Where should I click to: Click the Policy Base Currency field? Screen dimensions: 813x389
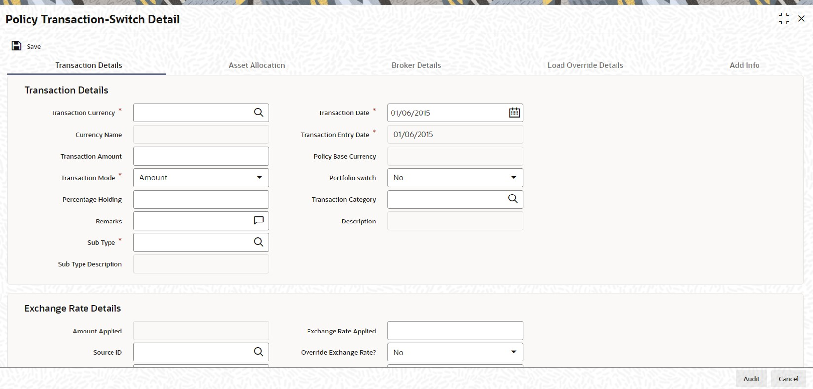[455, 156]
